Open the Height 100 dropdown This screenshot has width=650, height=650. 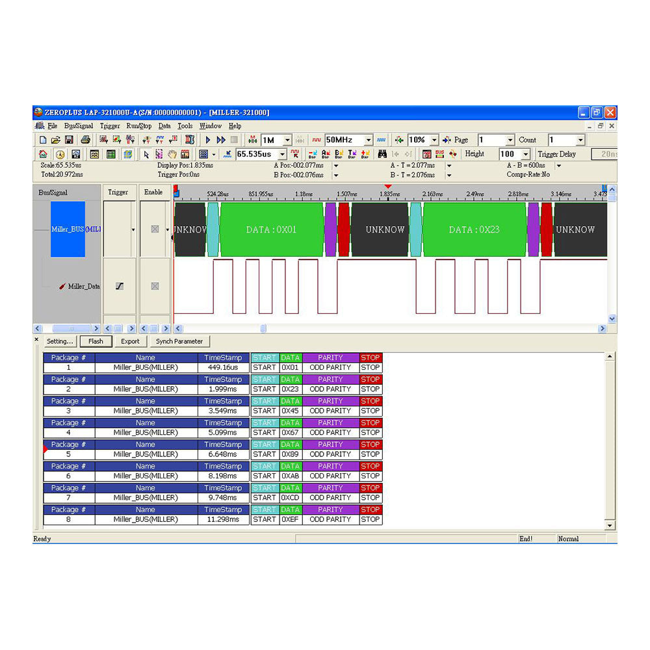(526, 154)
